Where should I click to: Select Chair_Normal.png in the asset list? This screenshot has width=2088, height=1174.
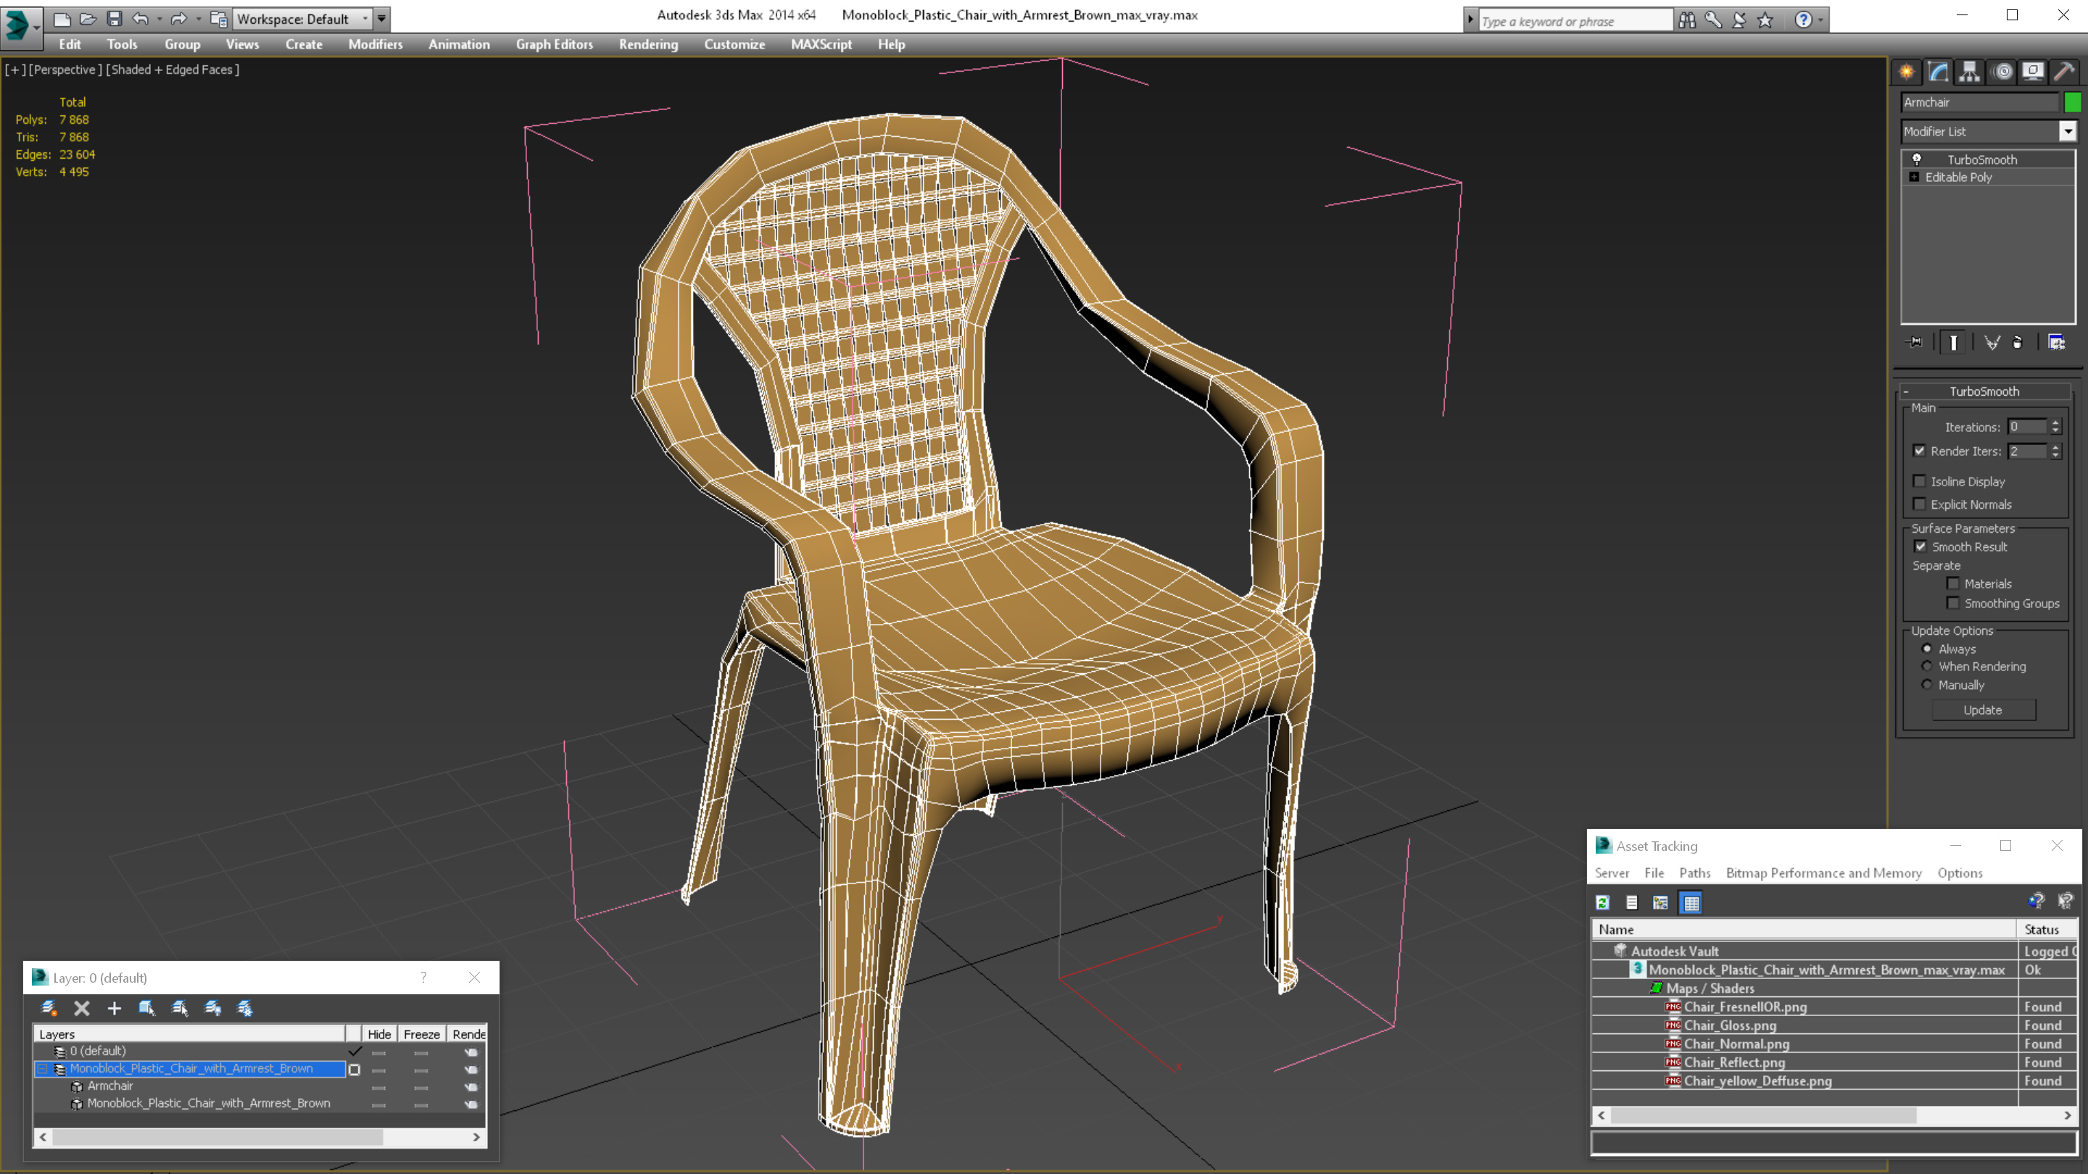click(1736, 1044)
